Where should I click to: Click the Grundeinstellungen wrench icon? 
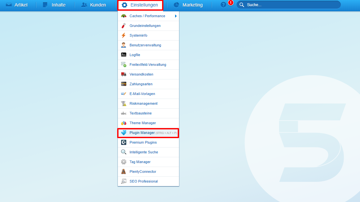[x=123, y=26]
